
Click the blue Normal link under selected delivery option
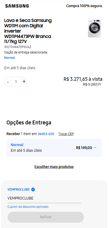click(10, 58)
